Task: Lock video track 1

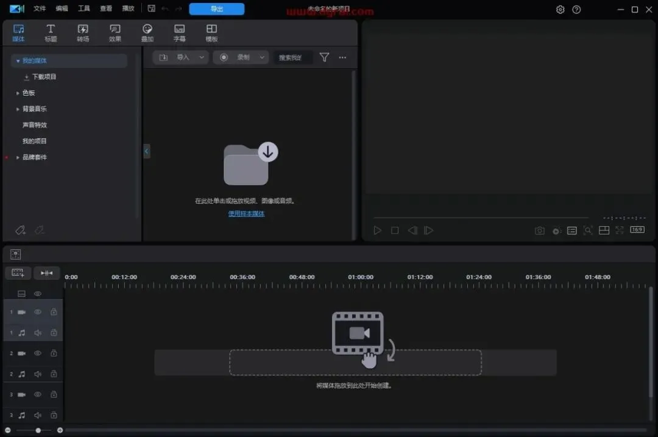Action: tap(54, 312)
